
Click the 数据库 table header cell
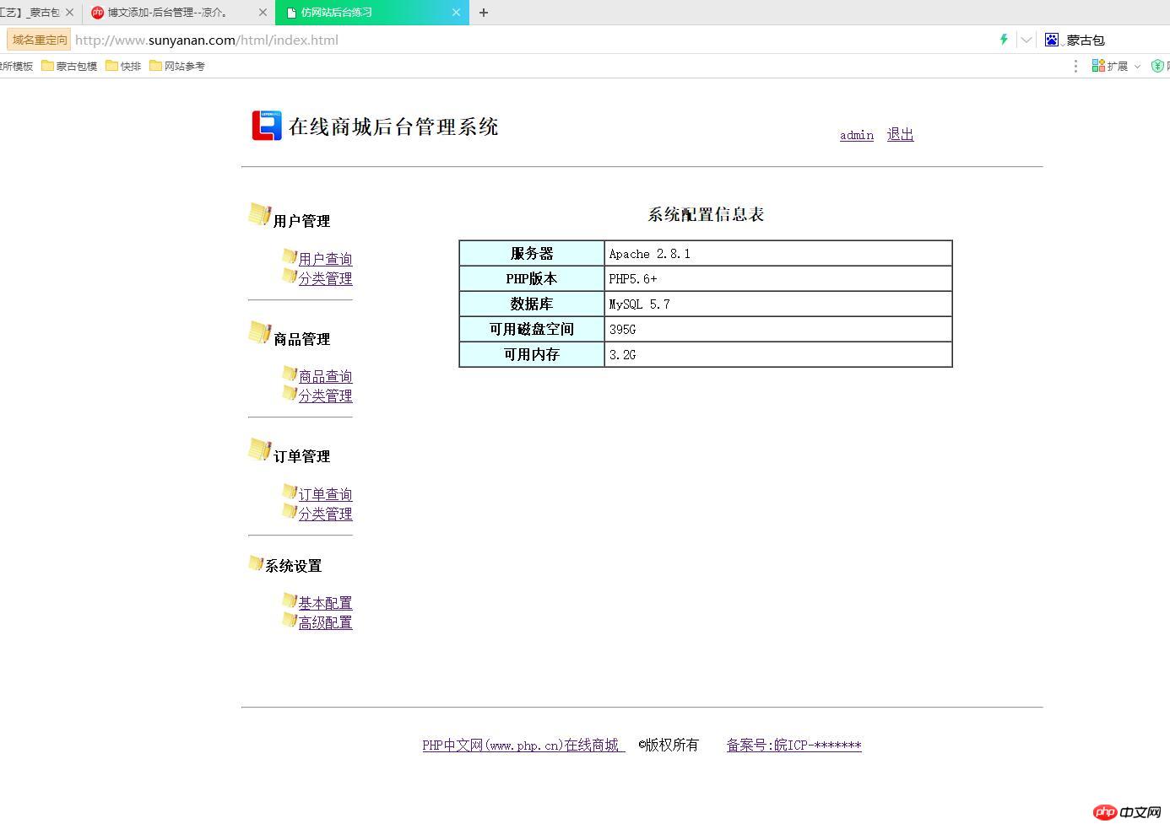click(532, 304)
